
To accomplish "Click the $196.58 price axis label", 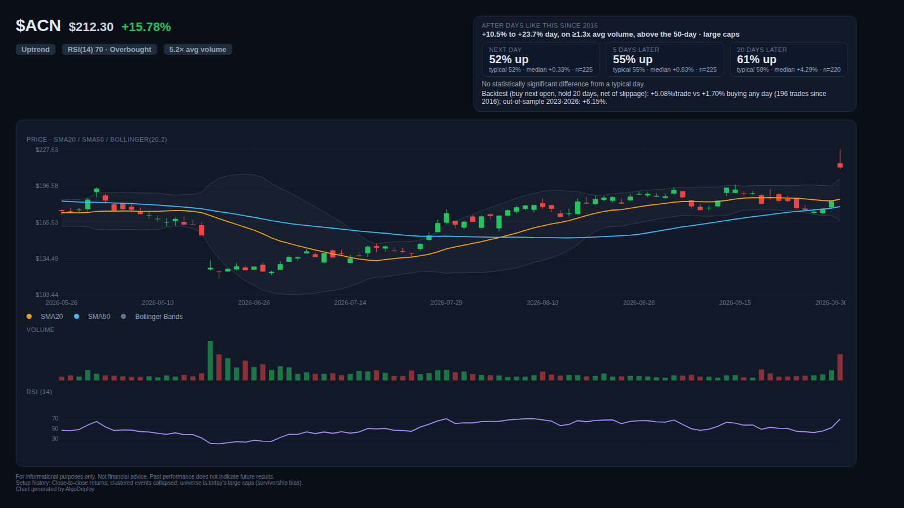I will tap(47, 186).
